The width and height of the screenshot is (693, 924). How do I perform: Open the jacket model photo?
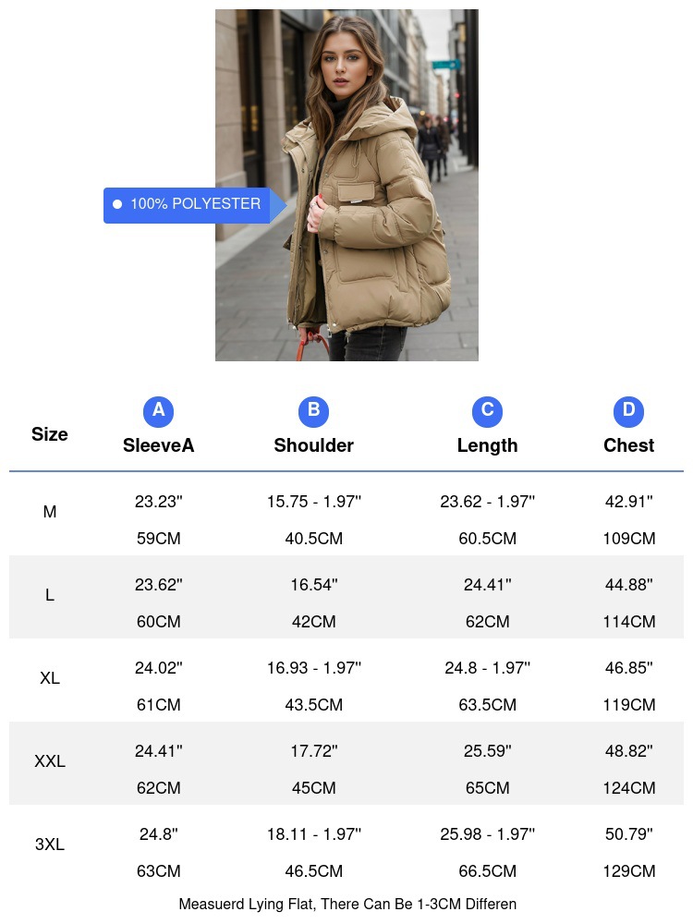tap(346, 185)
